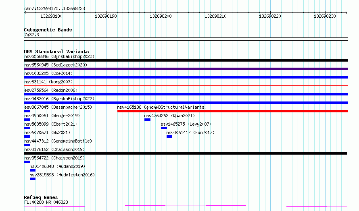The image size is (359, 211).
Task: Click the black bar under nsv3176162
Action: (186, 153)
